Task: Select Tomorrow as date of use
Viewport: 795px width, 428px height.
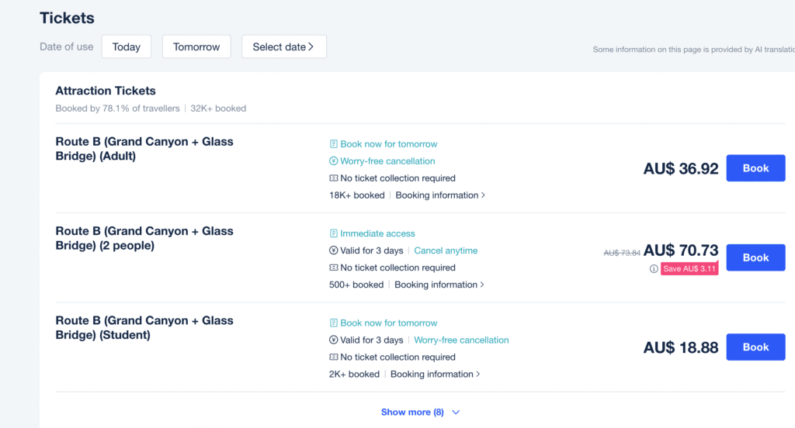Action: (196, 47)
